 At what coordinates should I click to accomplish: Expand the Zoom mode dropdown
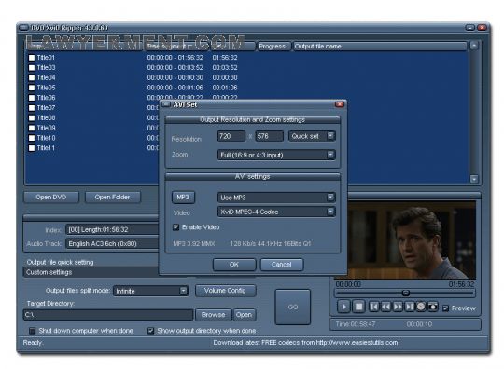[330, 155]
